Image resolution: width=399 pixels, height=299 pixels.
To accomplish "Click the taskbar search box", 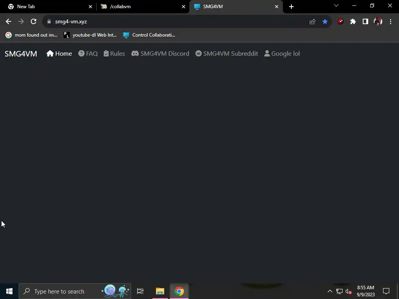I will (x=75, y=291).
